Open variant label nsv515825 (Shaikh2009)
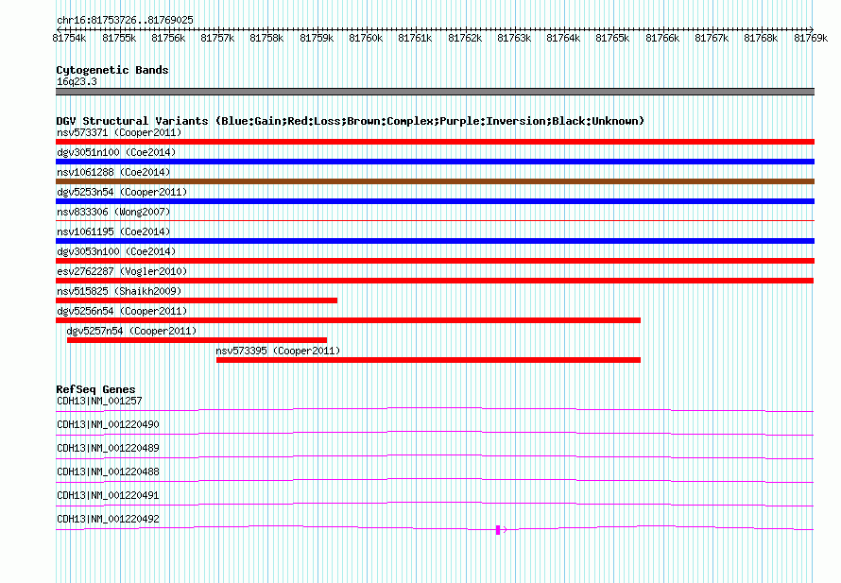Viewport: 841px width, 583px height. (x=119, y=291)
